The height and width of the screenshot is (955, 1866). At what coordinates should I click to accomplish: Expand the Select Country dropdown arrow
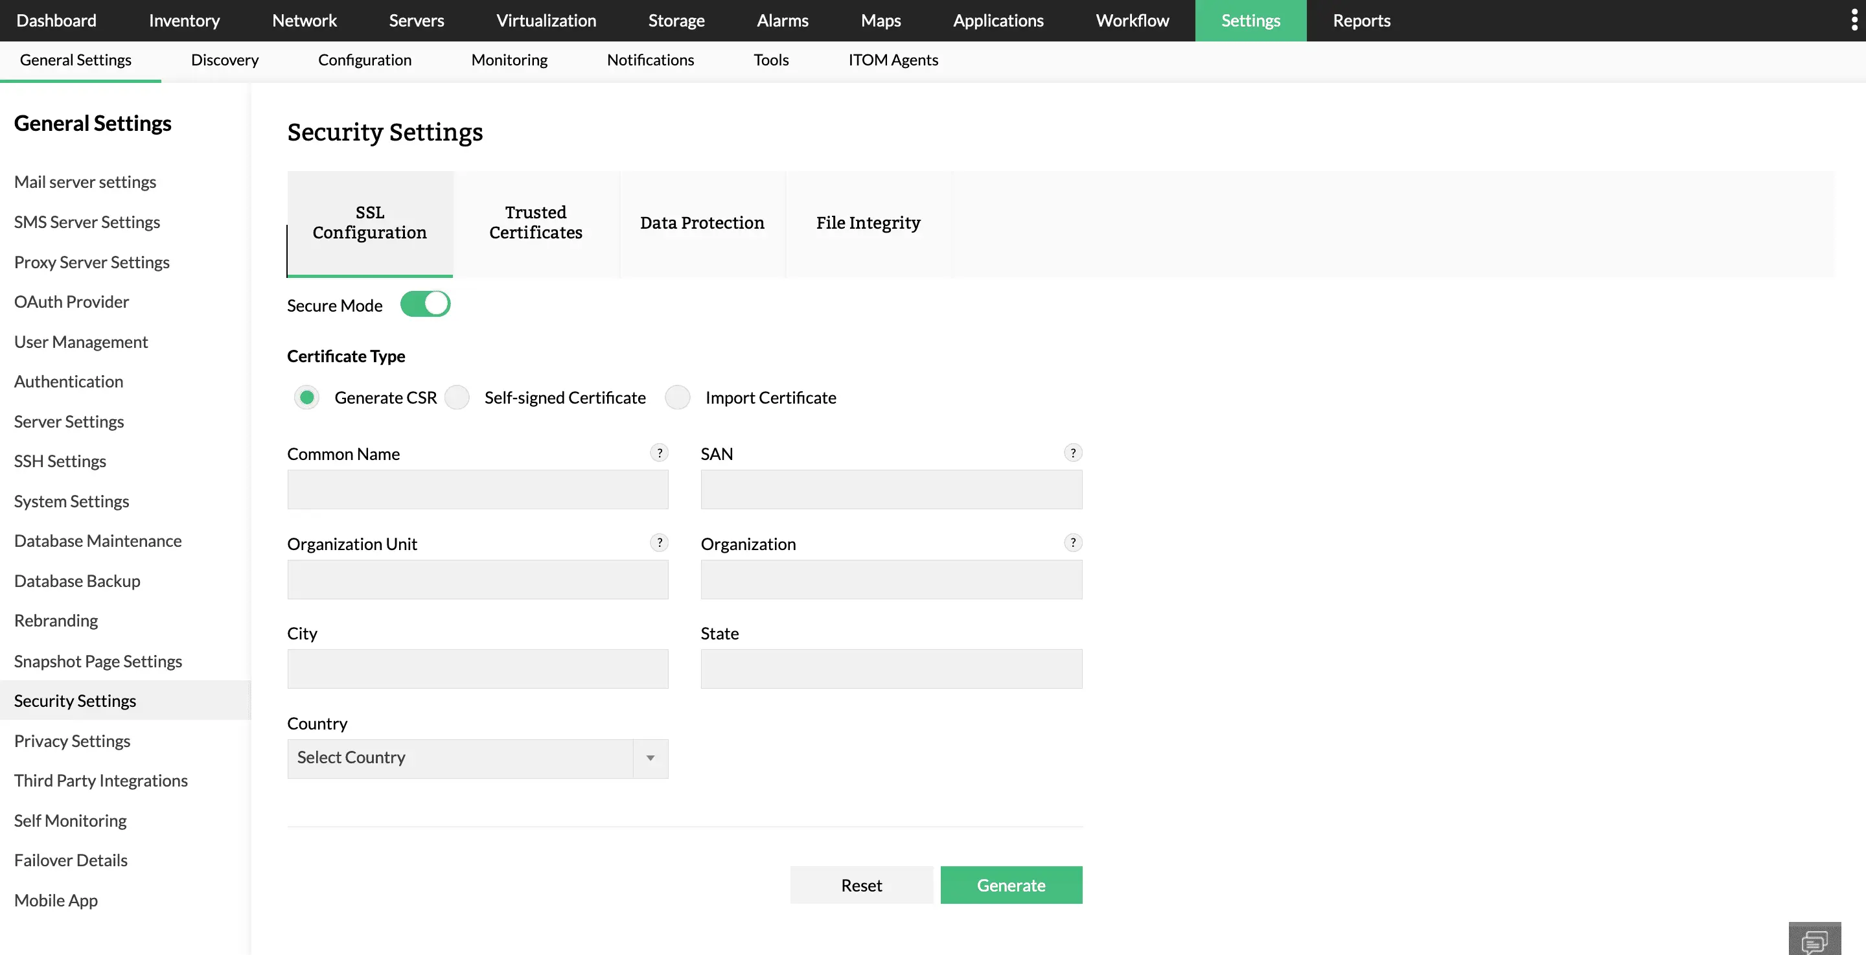(x=651, y=759)
